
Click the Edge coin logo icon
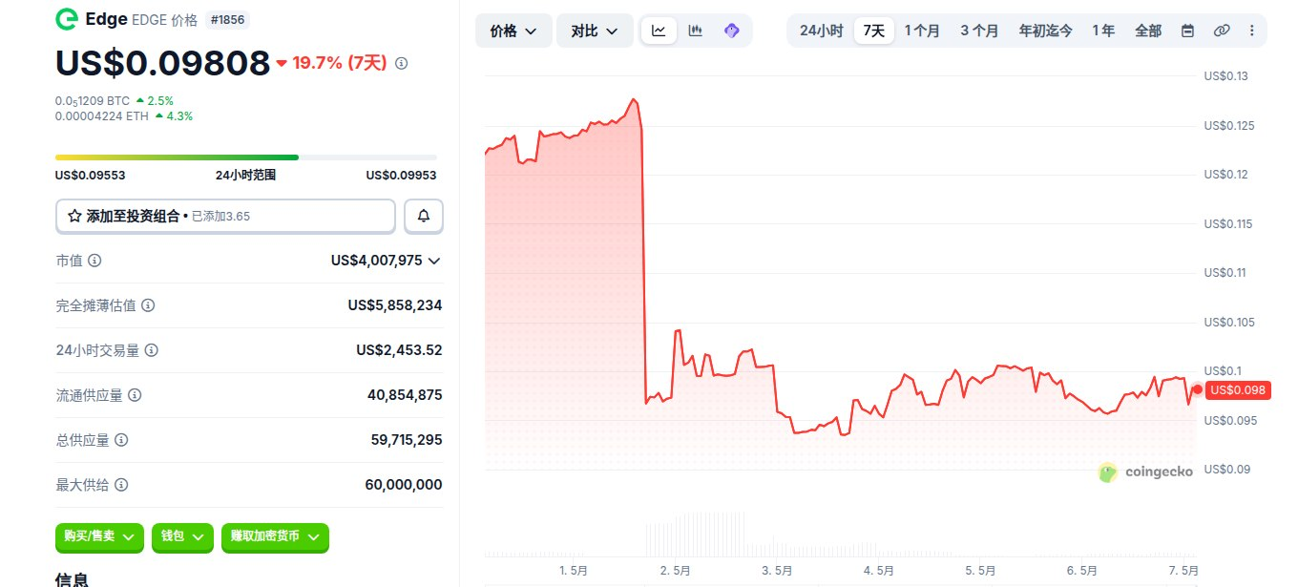pos(67,19)
